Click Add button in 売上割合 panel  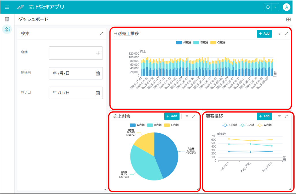[172, 116]
